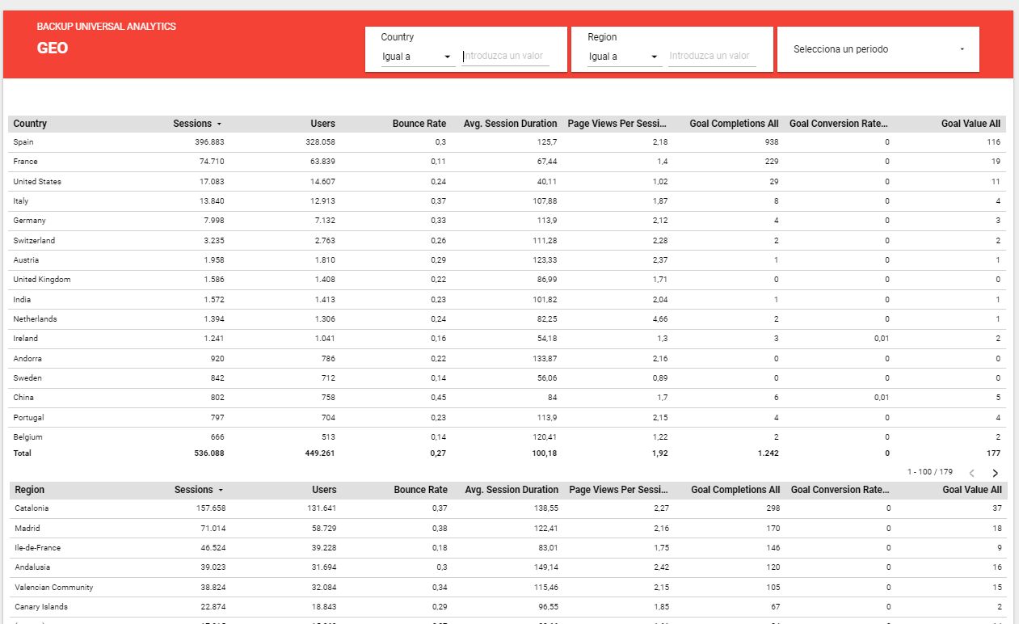The height and width of the screenshot is (624, 1019).
Task: Select the Italy country row
Action: point(507,201)
